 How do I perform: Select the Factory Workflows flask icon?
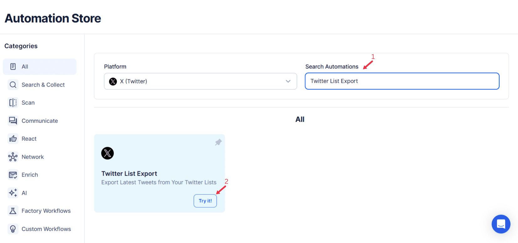click(x=13, y=211)
